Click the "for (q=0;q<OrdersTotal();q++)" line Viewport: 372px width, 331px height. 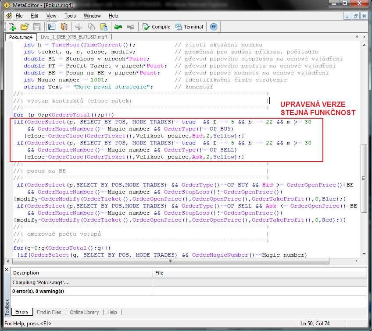(62, 248)
